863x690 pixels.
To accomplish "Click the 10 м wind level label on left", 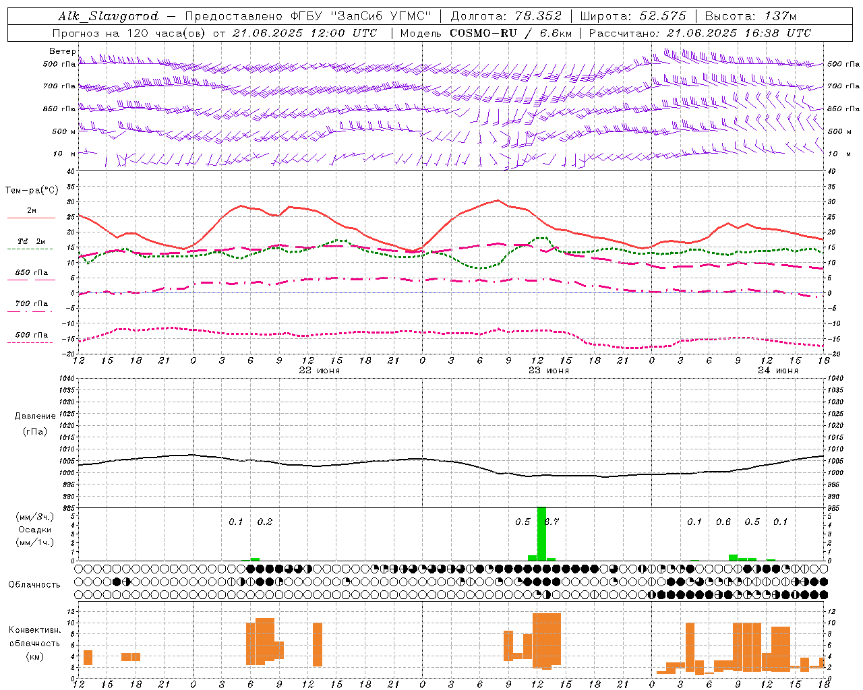I will 65,154.
